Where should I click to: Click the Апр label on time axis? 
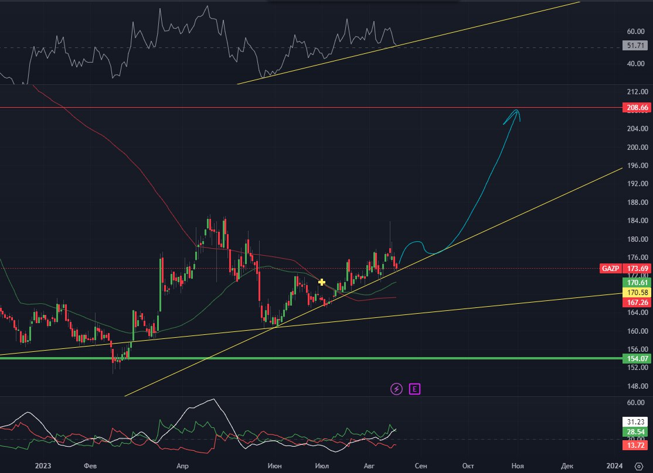183,465
